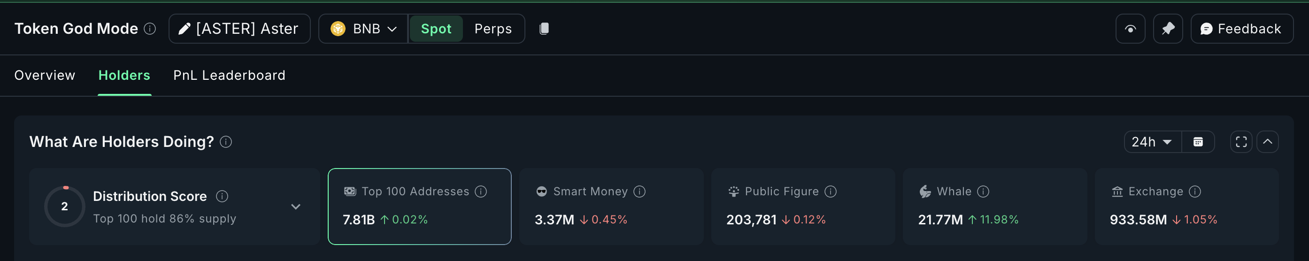1309x261 pixels.
Task: Click the Smart Money info icon
Action: [x=639, y=192]
